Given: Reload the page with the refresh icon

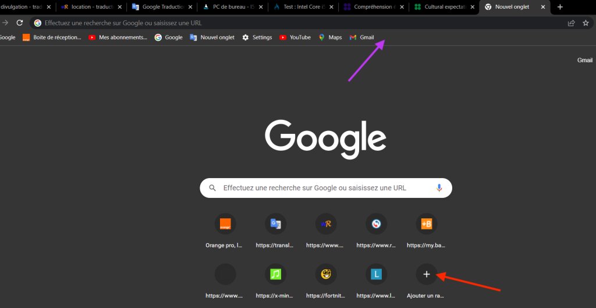Looking at the screenshot, I should point(20,23).
